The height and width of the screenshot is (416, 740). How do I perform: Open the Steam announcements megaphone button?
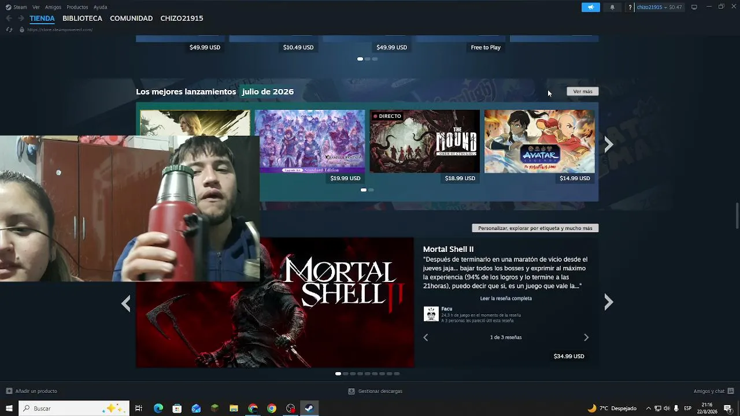coord(591,7)
